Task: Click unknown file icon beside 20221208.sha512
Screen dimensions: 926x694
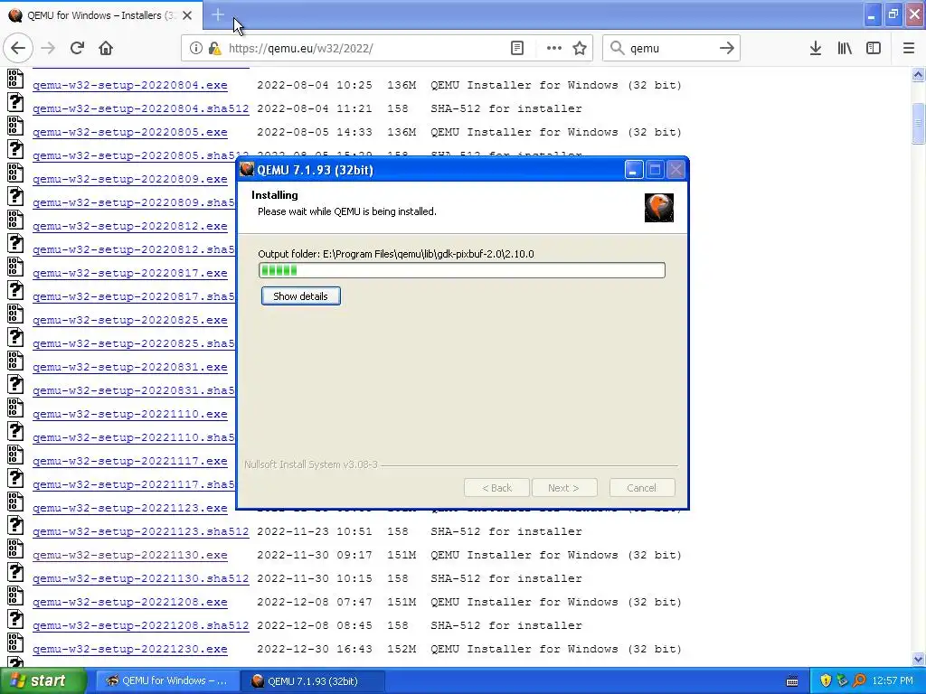Action: tap(15, 620)
